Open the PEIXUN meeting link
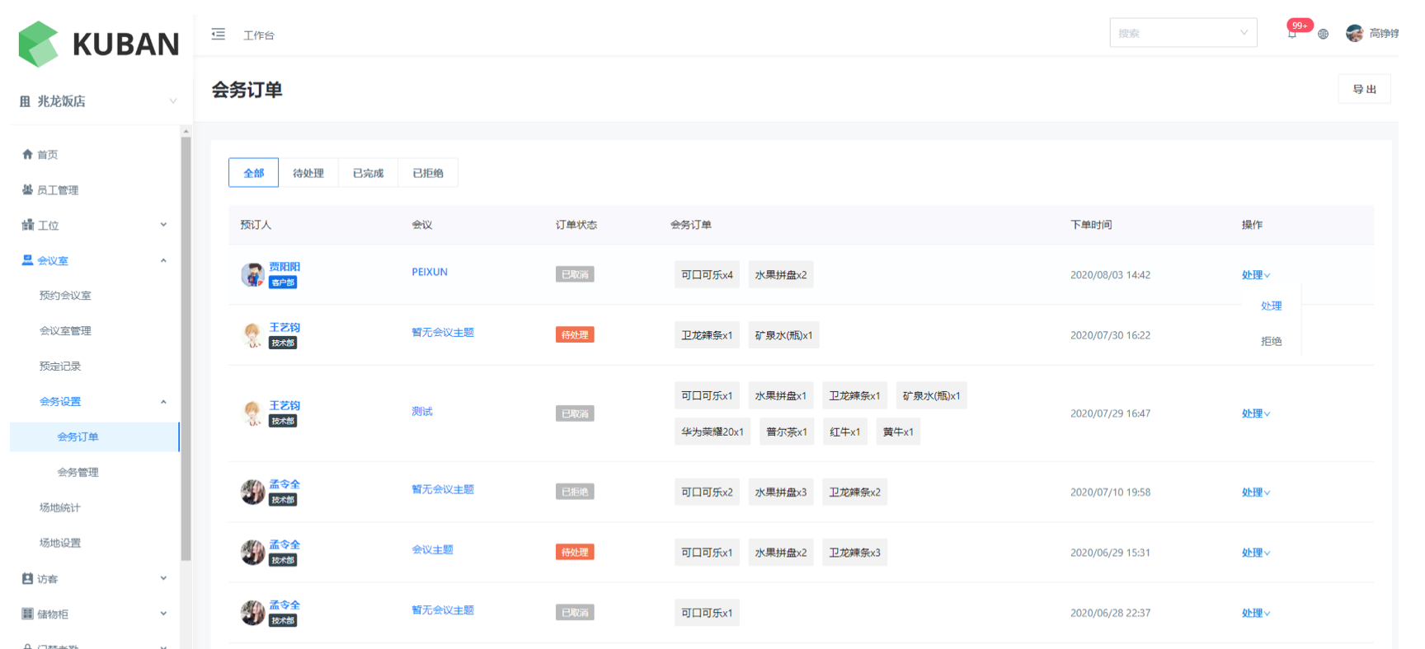 click(x=430, y=272)
